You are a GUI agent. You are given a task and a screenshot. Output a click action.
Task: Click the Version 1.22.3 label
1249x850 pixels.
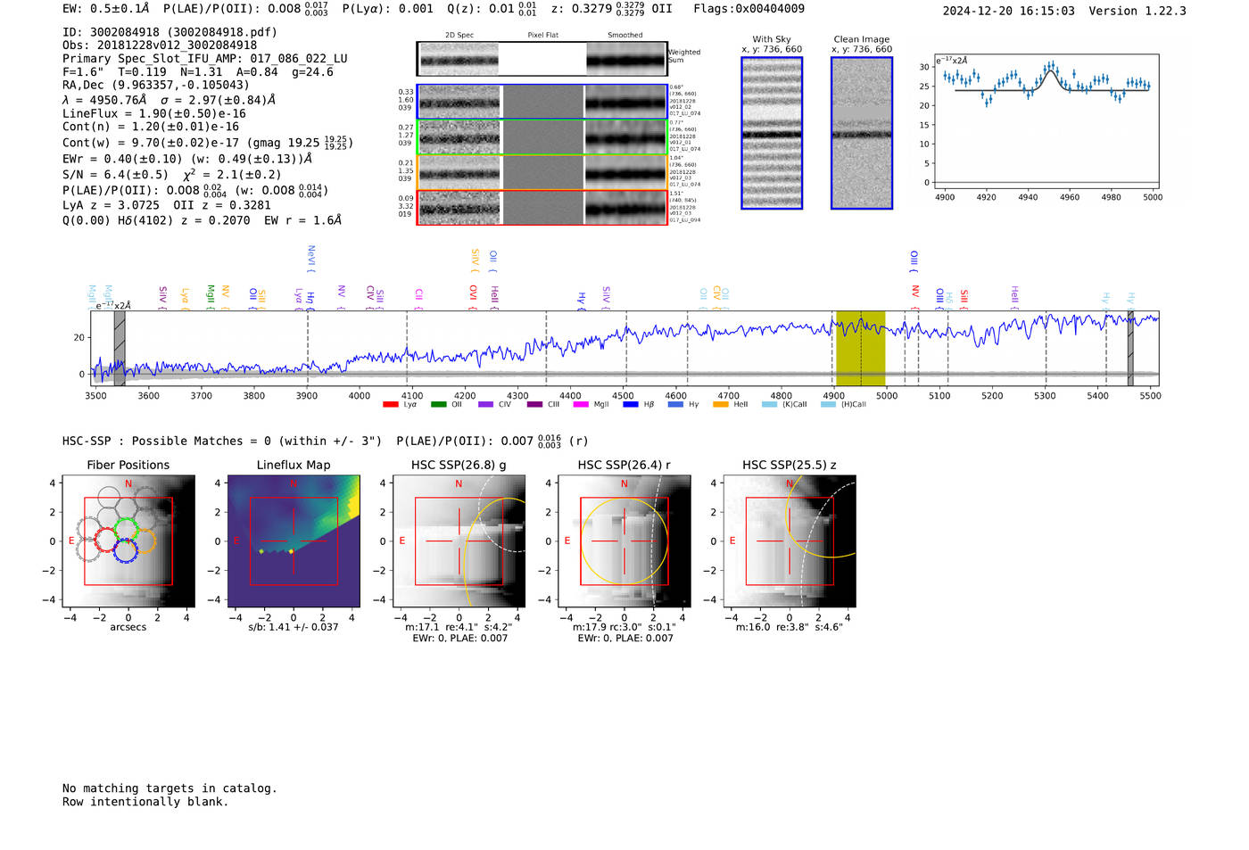click(1137, 11)
